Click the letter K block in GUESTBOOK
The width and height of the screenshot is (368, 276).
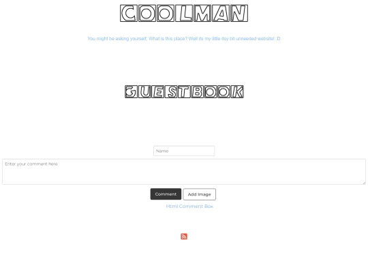pos(237,91)
